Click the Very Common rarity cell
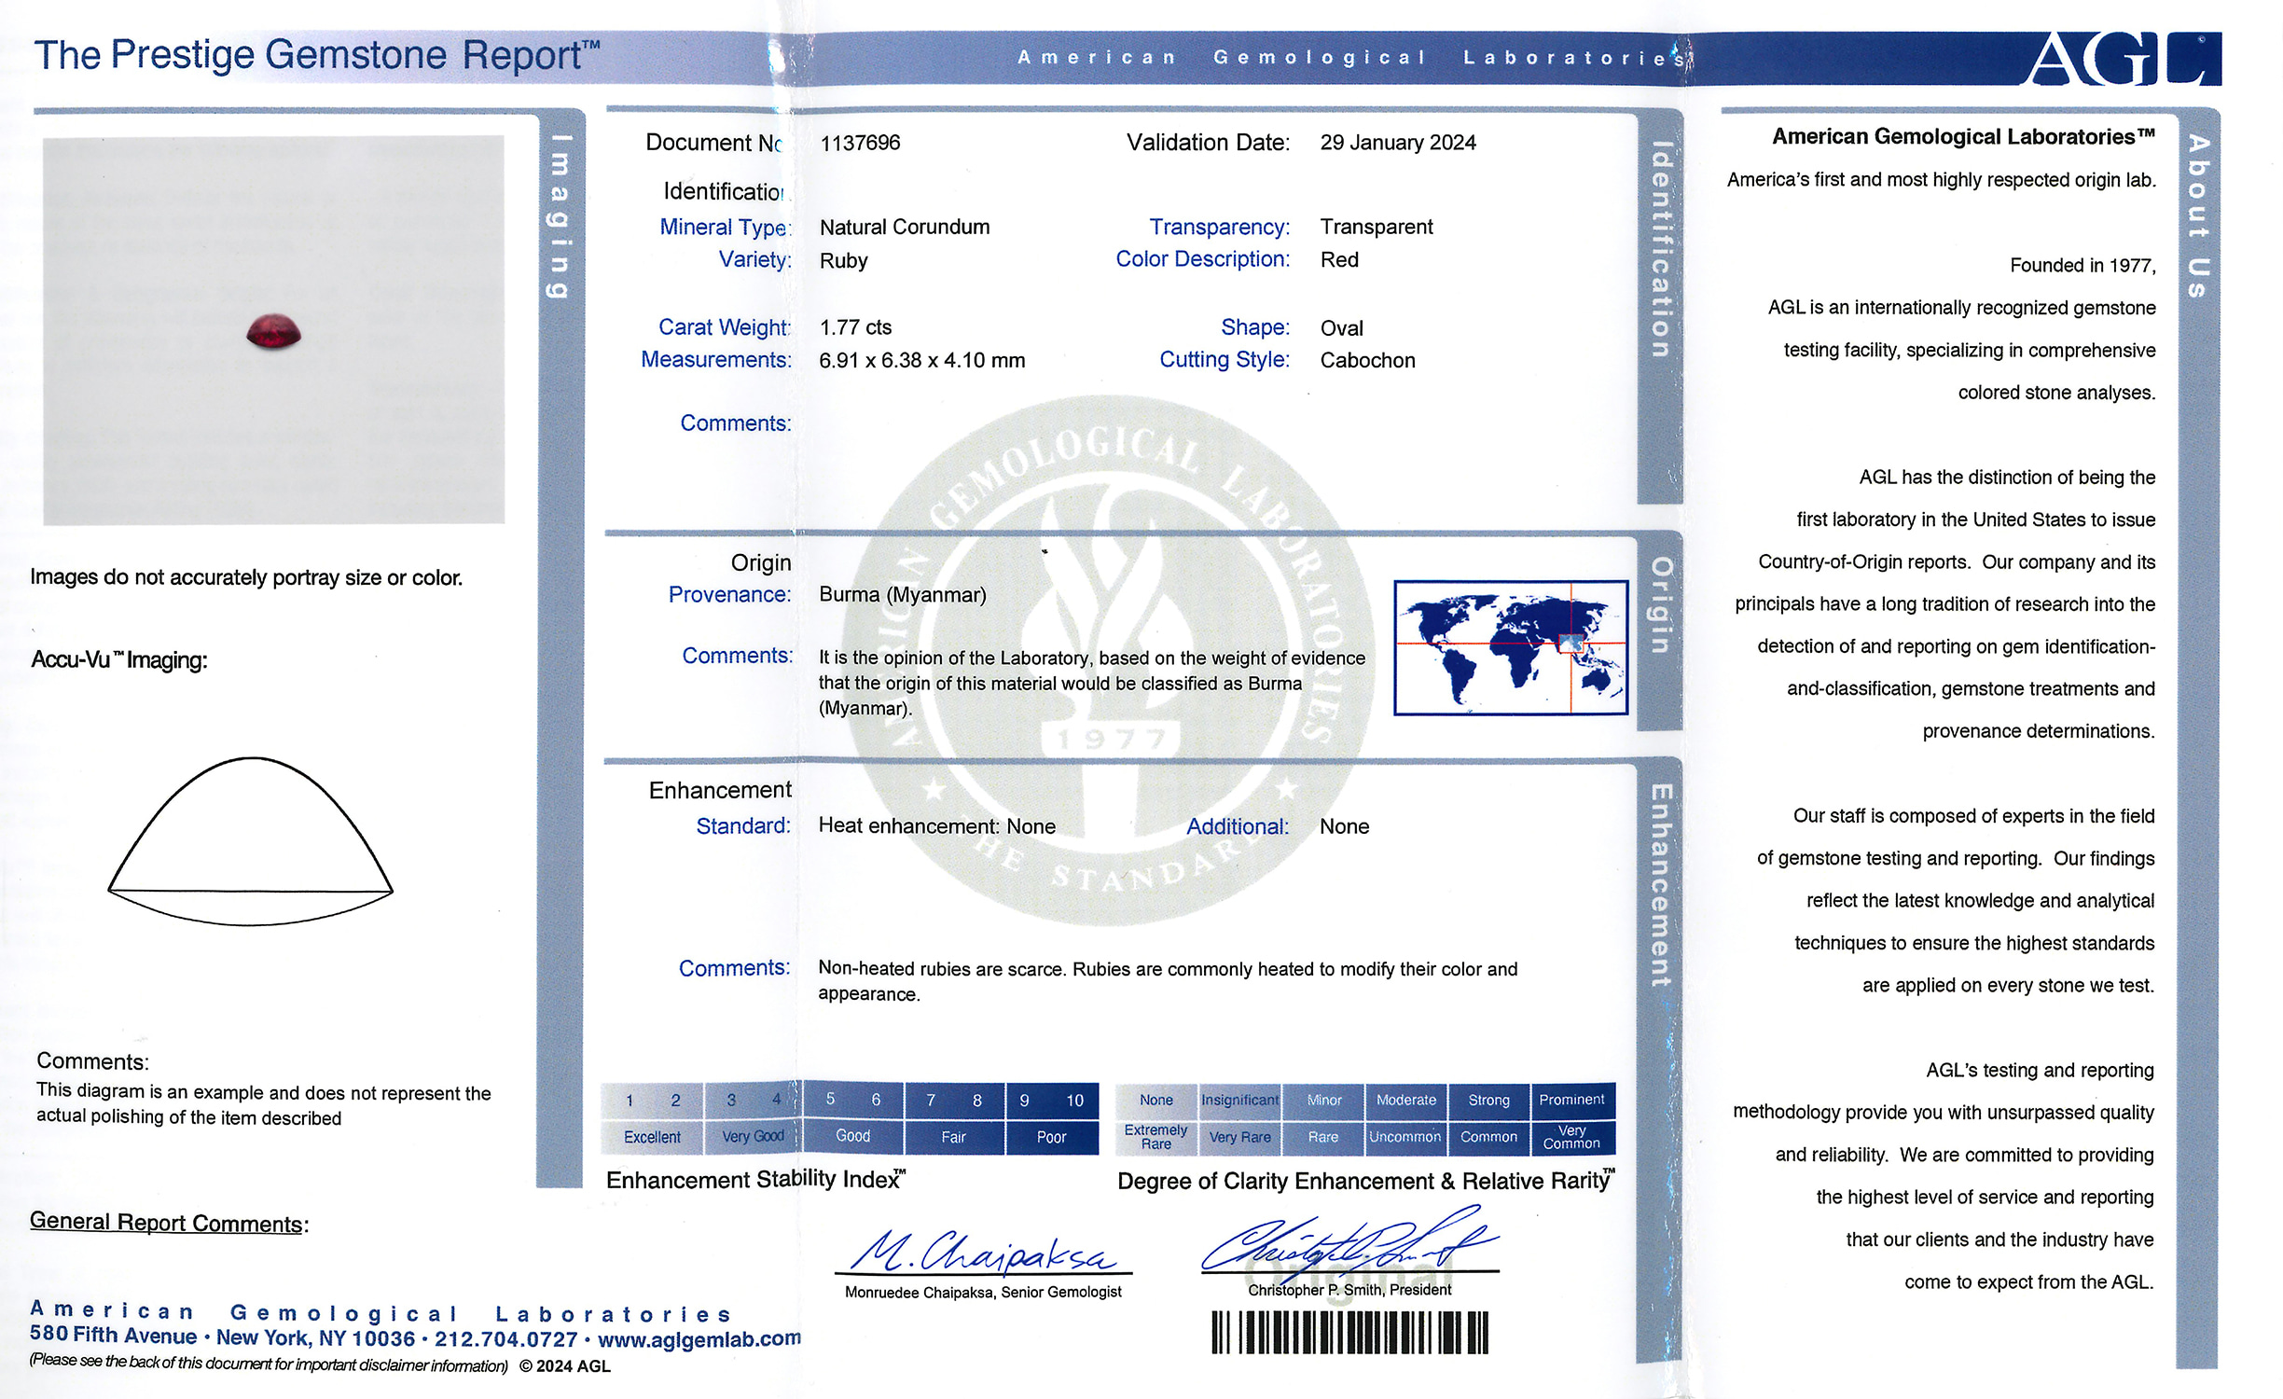The height and width of the screenshot is (1399, 2283). [1572, 1137]
